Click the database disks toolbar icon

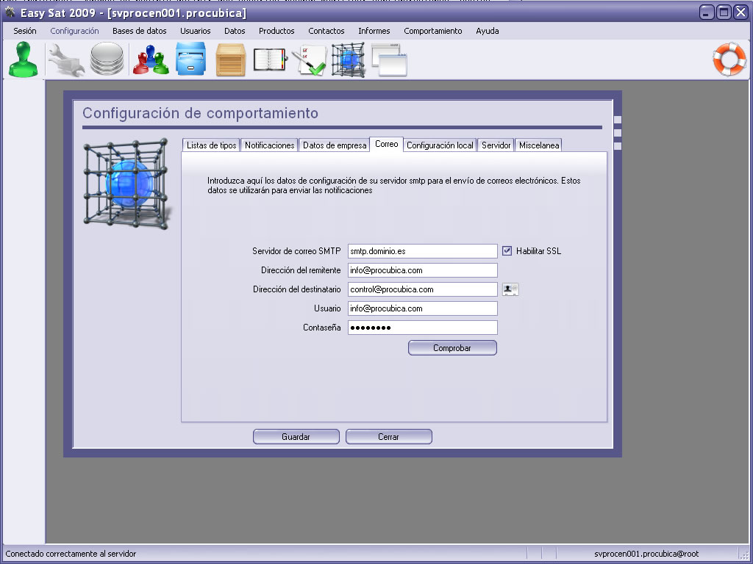tap(107, 59)
